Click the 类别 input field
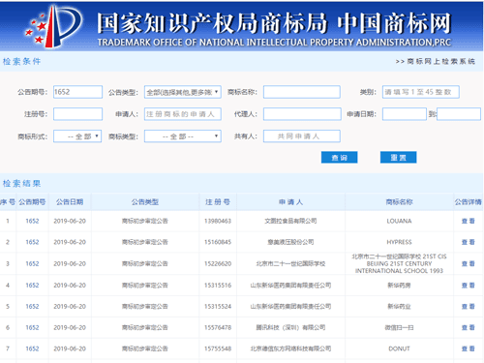This screenshot has width=484, height=363. (421, 92)
